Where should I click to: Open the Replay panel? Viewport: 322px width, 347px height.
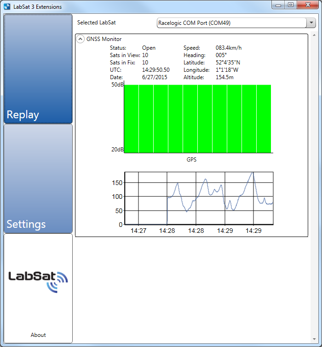pos(38,69)
